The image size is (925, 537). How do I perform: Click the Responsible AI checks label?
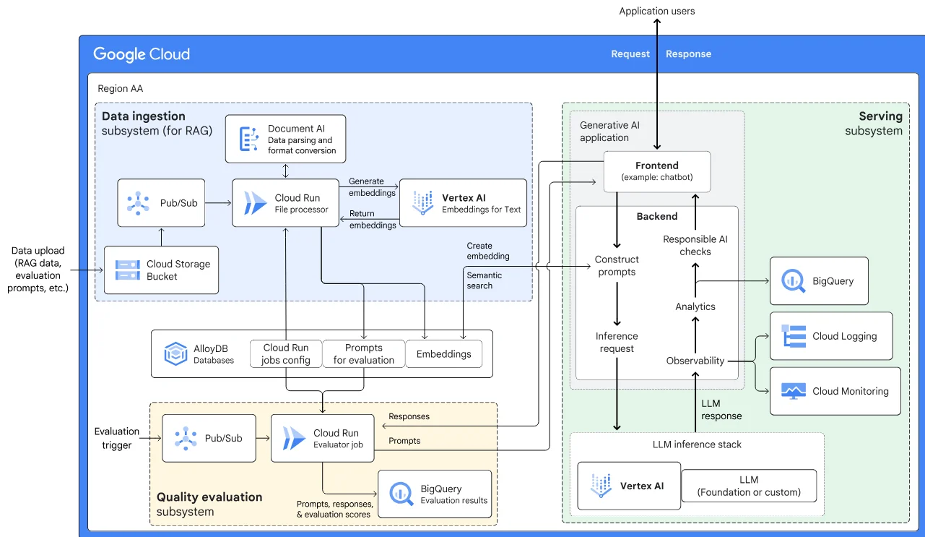pyautogui.click(x=695, y=245)
